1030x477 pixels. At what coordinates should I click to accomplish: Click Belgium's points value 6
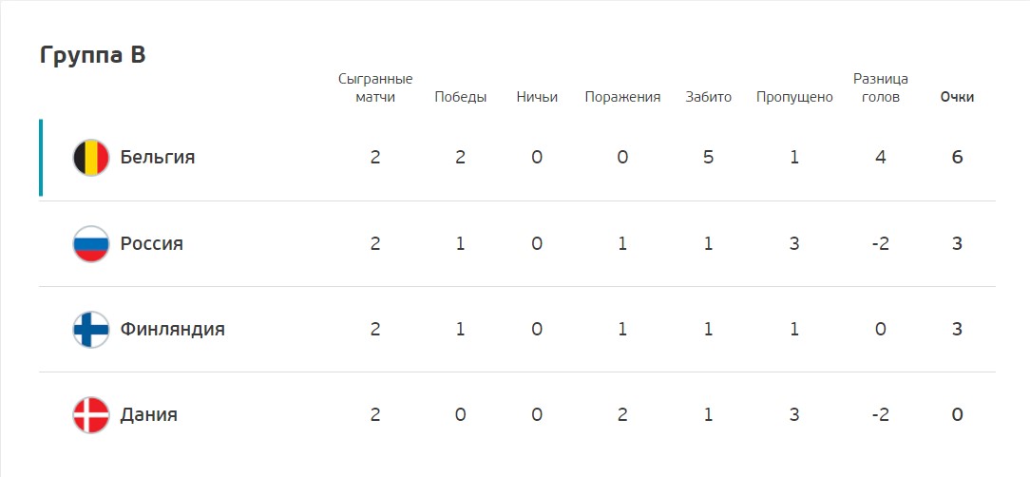click(957, 158)
